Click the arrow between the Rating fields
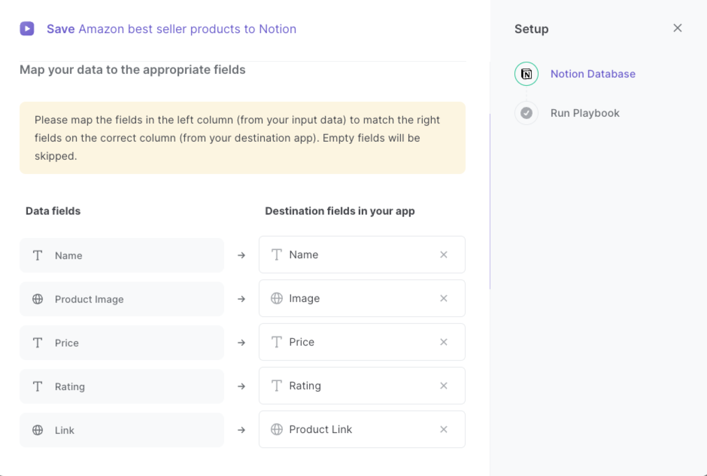Viewport: 707px width, 476px height. [241, 386]
